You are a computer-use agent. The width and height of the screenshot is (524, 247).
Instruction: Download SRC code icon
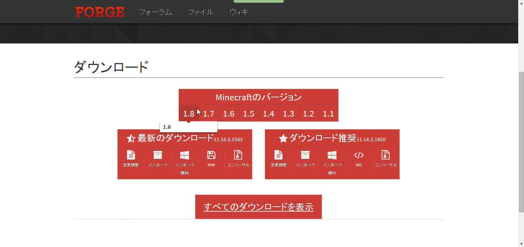(x=359, y=155)
